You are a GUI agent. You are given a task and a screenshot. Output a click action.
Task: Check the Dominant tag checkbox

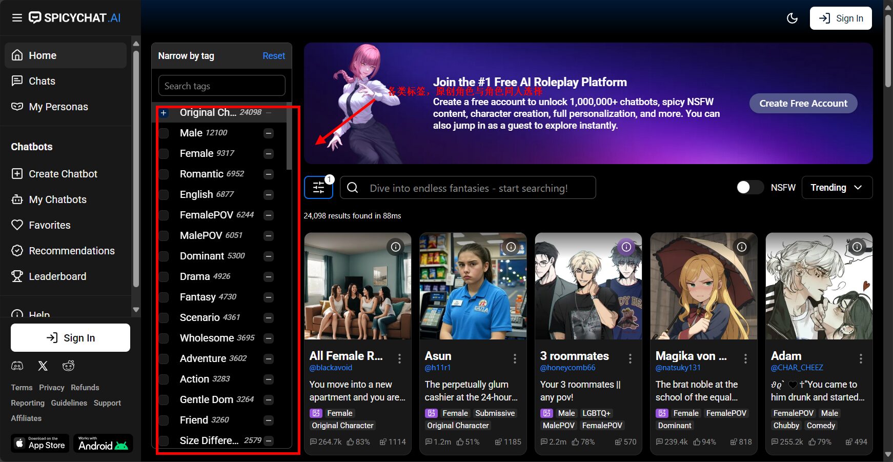pos(164,256)
